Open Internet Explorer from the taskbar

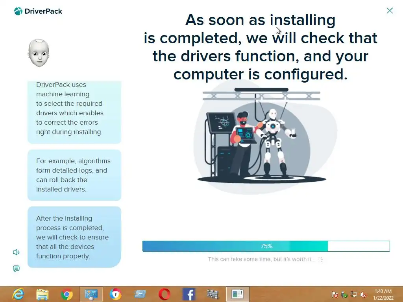(x=18, y=294)
